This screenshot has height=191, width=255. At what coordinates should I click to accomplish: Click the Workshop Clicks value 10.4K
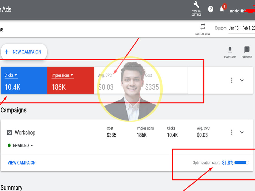pyautogui.click(x=172, y=135)
